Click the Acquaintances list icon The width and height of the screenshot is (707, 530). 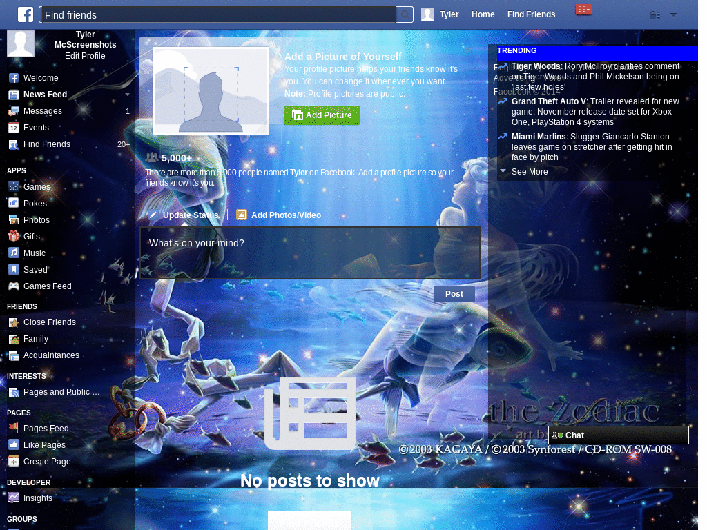tap(14, 356)
